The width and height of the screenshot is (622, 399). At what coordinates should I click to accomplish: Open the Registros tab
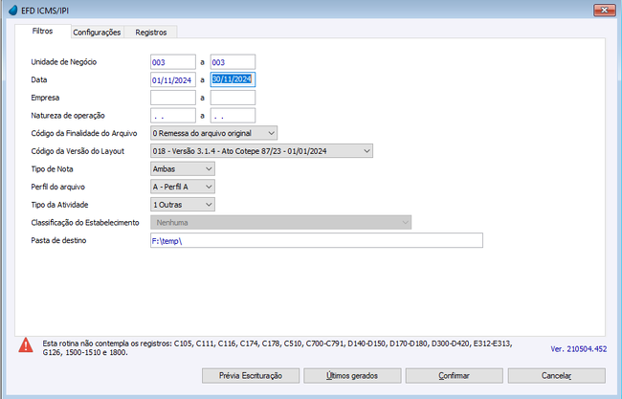coord(151,33)
